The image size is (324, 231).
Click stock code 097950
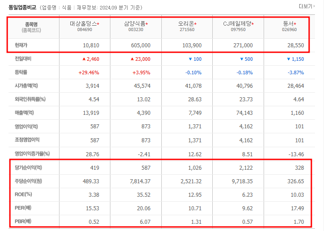coord(238,30)
